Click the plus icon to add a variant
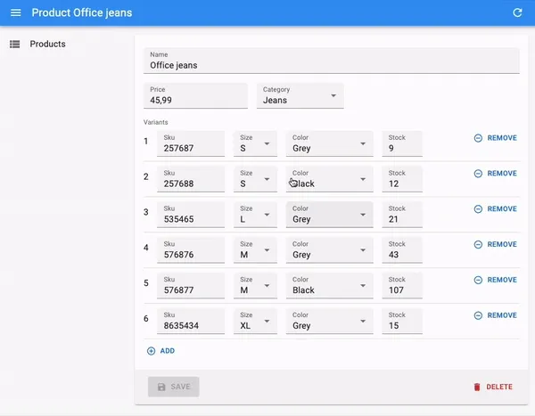Screen dimensions: 535x416 point(151,351)
